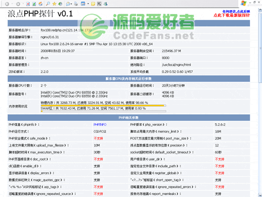
Task: Select the server domain value fox108.redphp.cn
Action: point(66,30)
